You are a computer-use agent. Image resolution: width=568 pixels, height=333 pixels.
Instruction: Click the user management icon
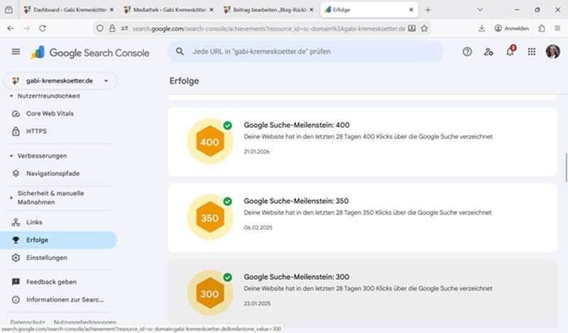coord(488,52)
